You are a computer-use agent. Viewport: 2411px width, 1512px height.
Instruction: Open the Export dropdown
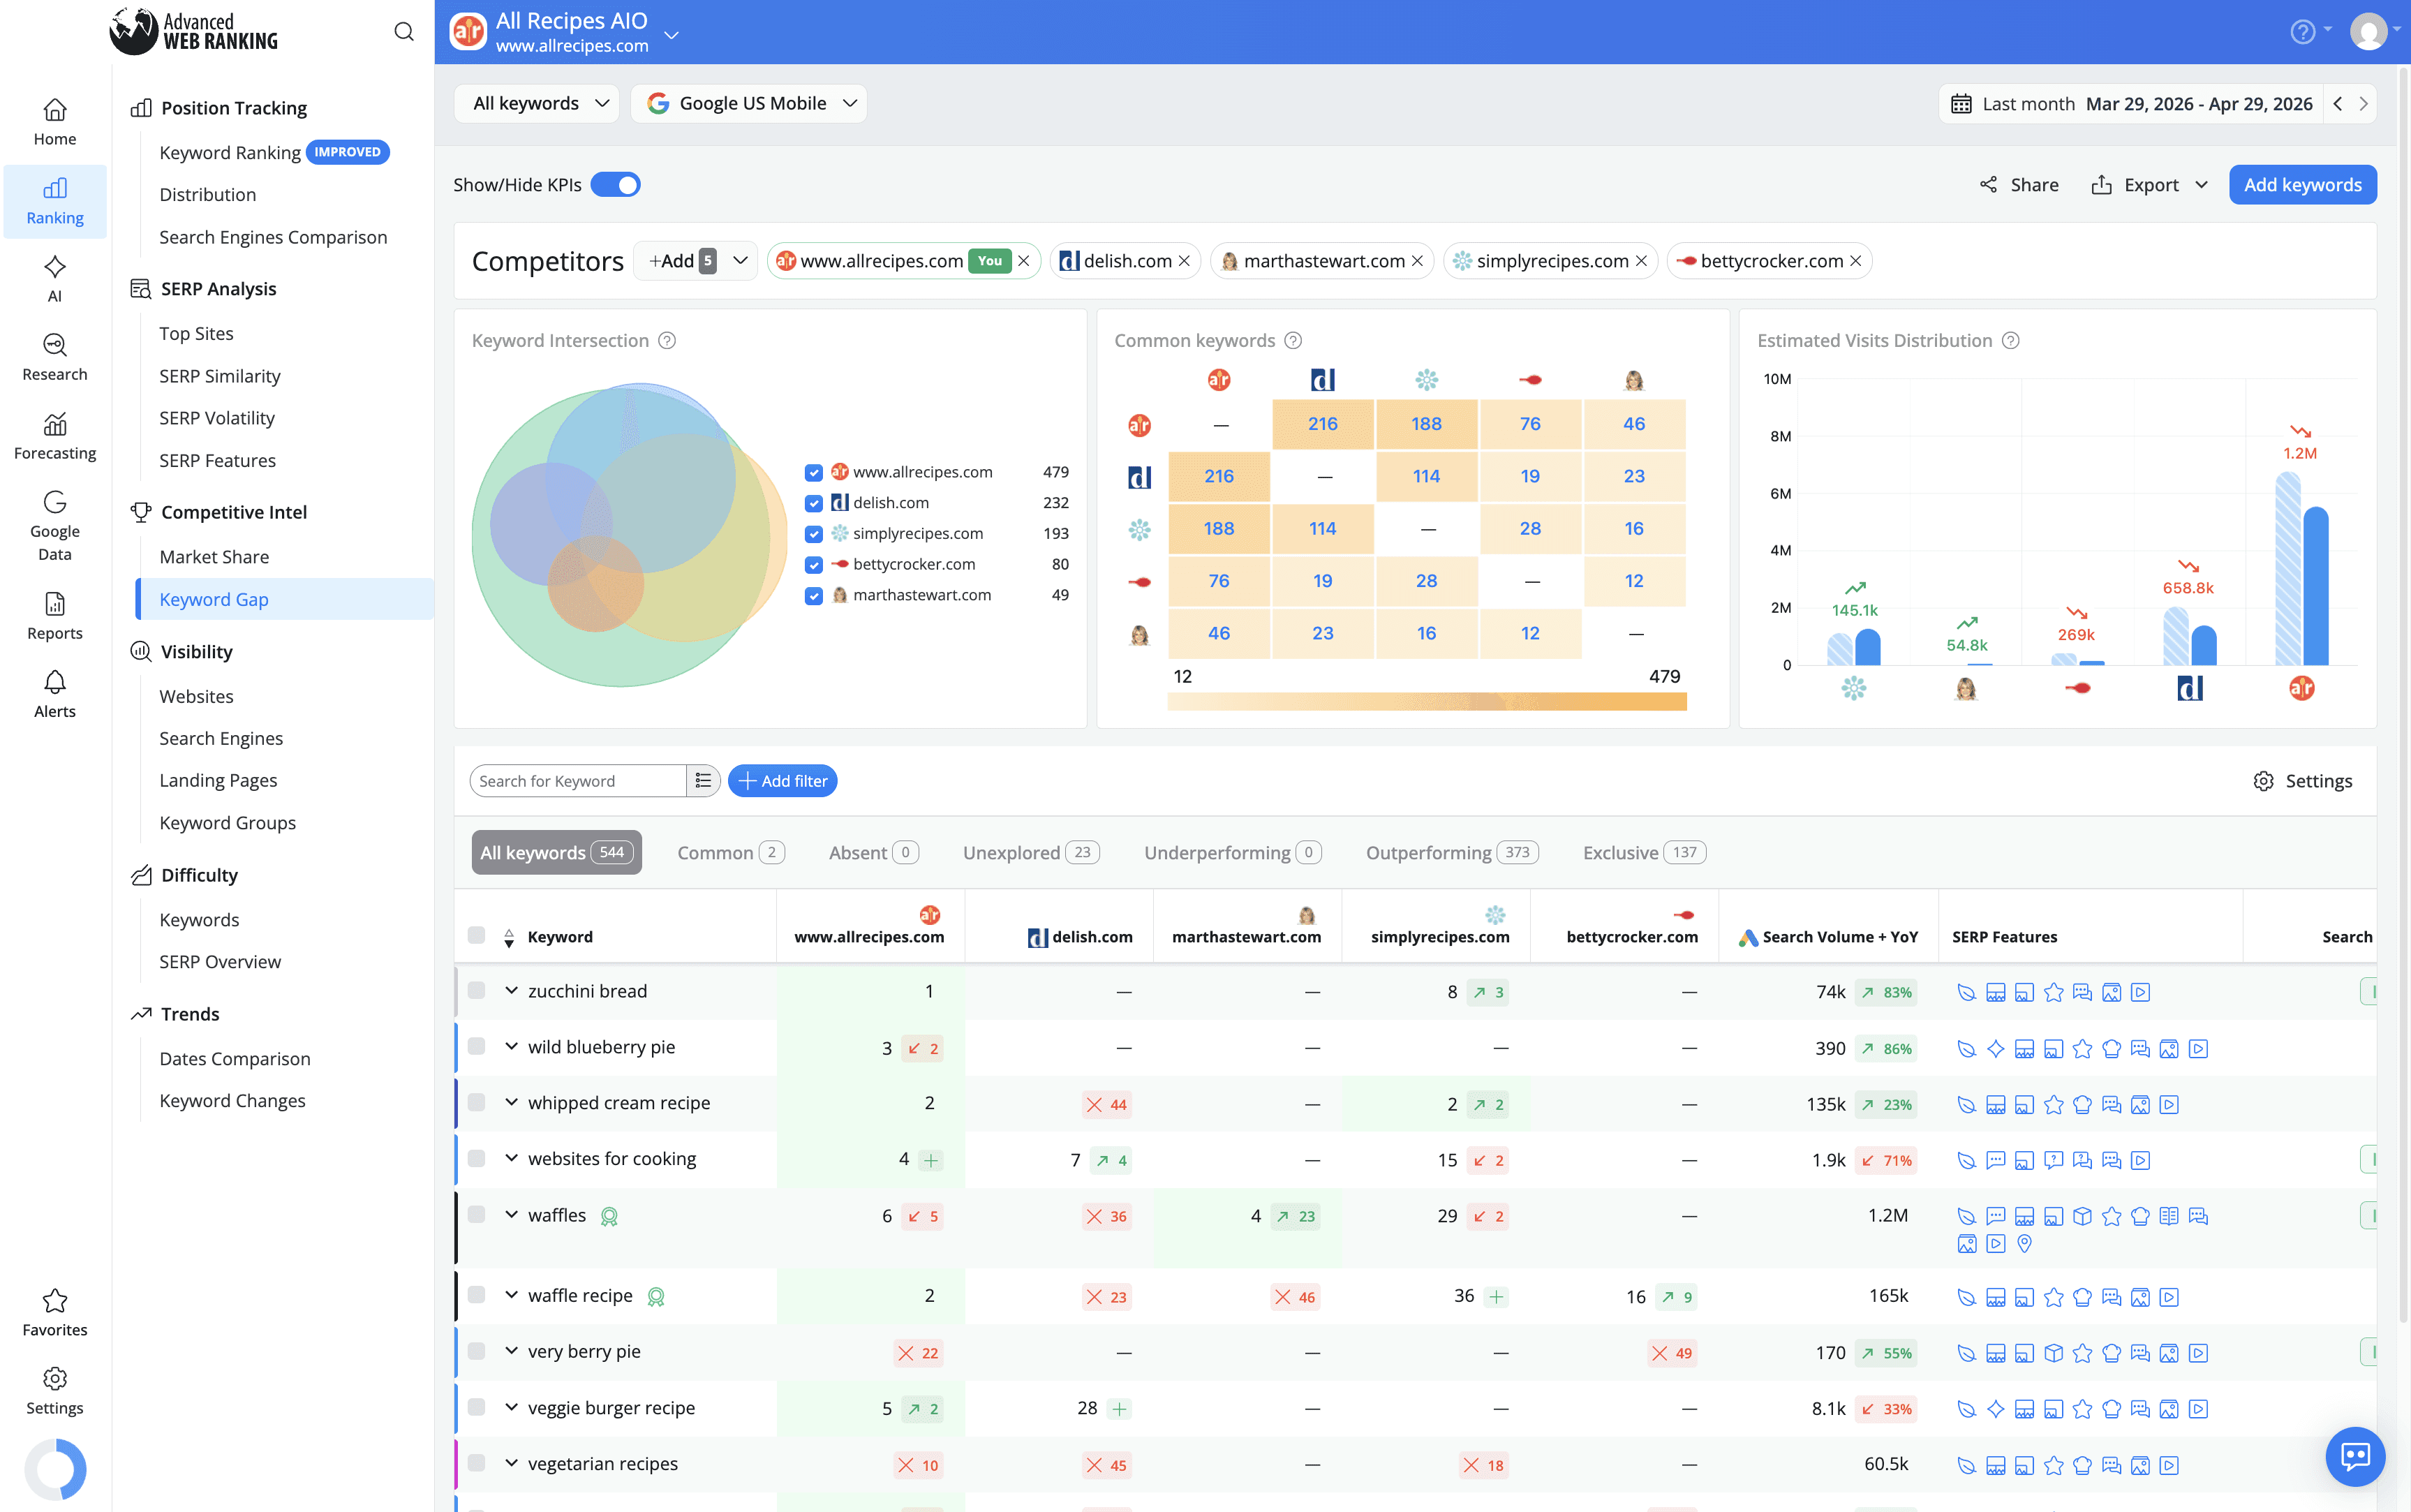pos(2150,185)
